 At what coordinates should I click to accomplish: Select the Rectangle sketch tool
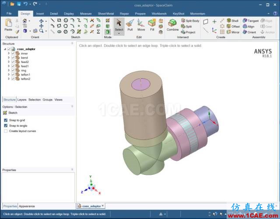(x=59, y=20)
